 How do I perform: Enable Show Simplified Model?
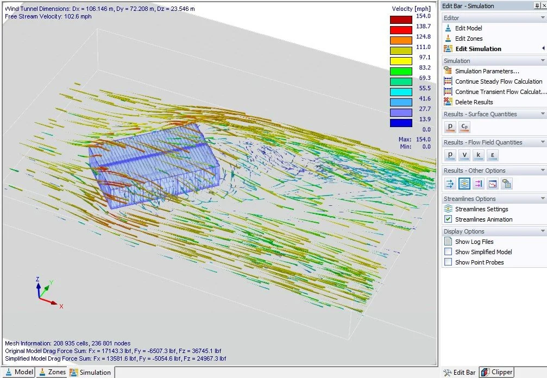pos(448,251)
